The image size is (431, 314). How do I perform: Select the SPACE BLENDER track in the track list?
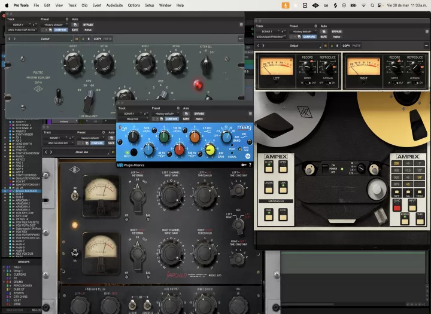click(x=26, y=191)
